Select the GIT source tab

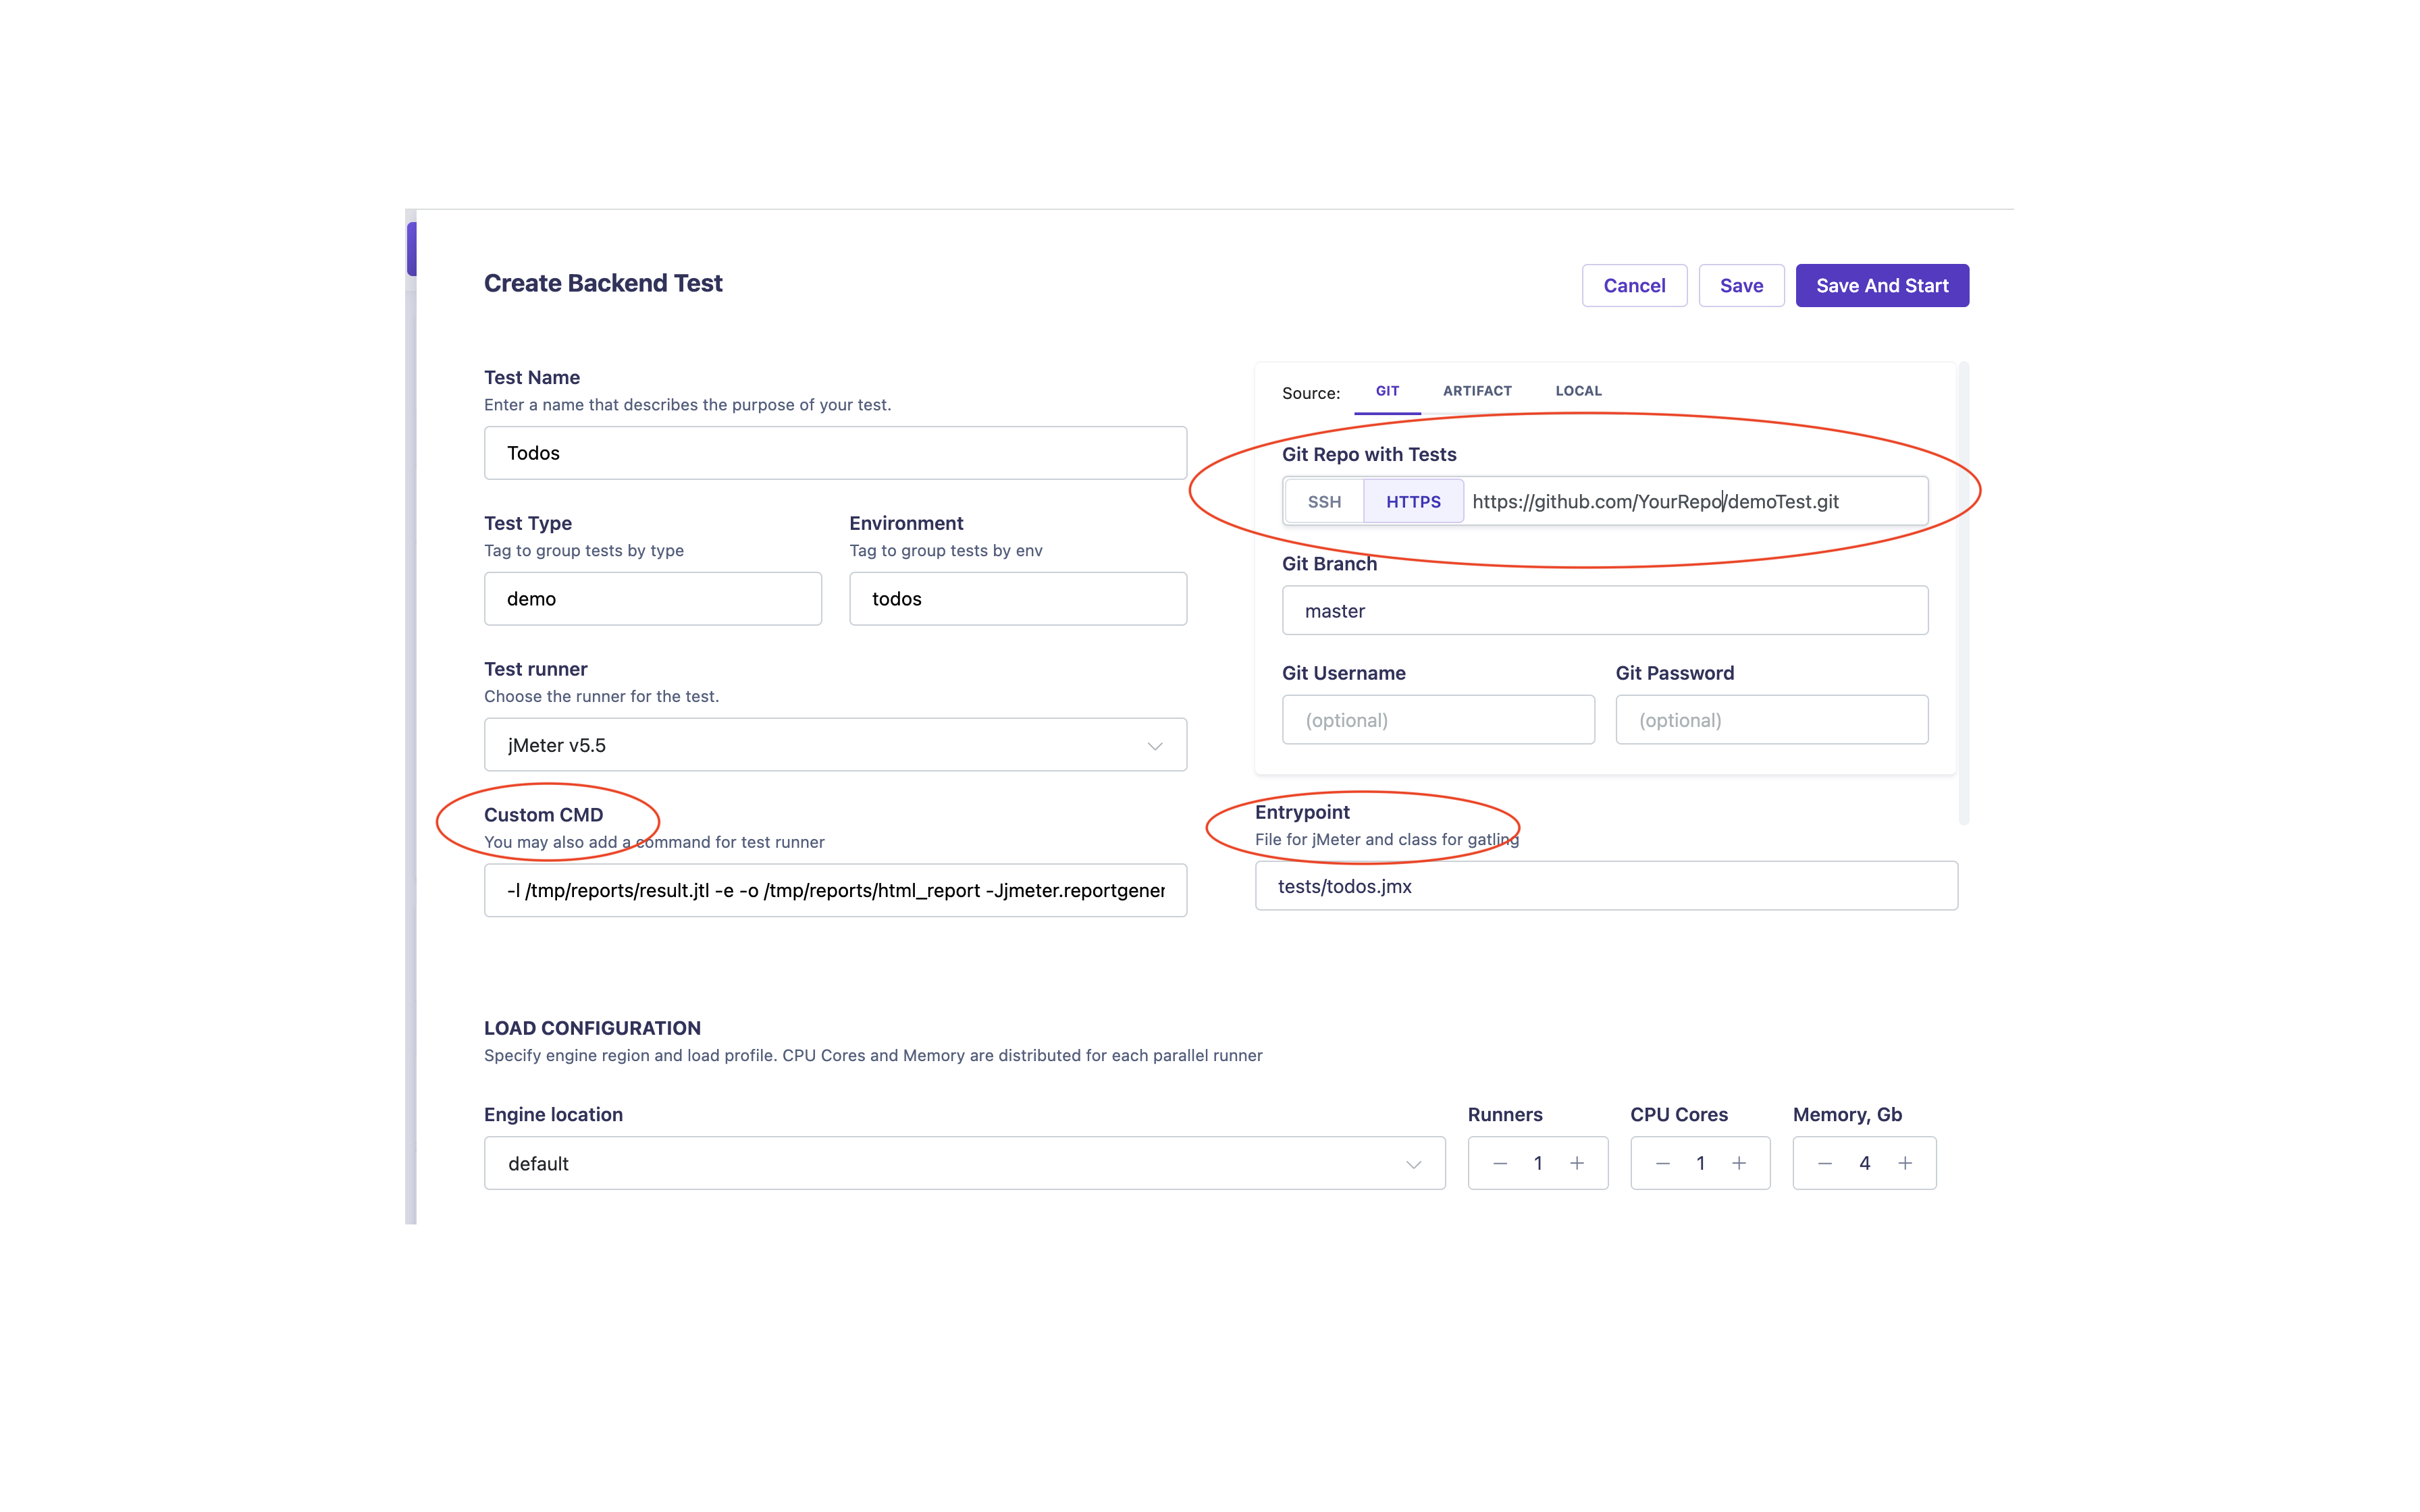[x=1387, y=391]
